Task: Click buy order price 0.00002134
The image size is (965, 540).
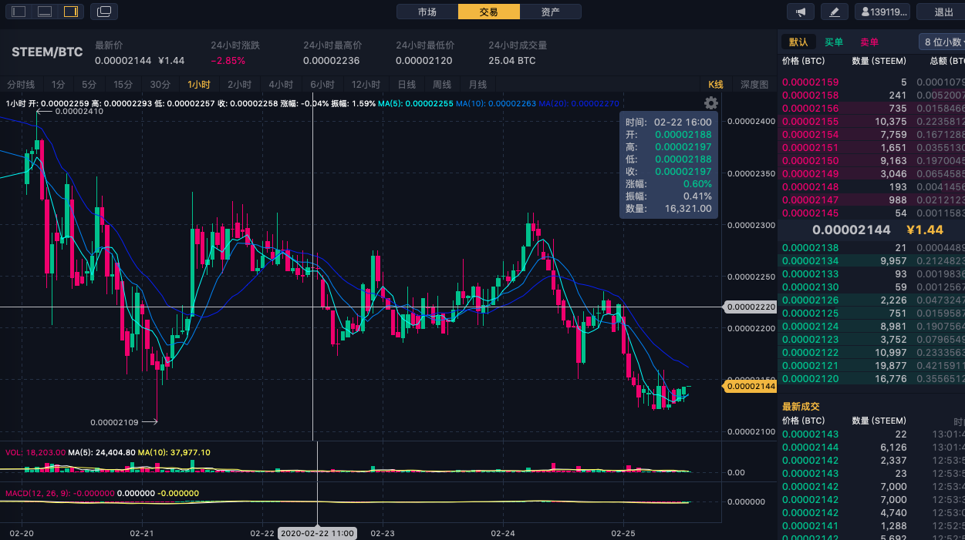Action: click(810, 261)
